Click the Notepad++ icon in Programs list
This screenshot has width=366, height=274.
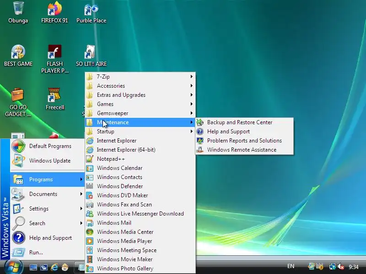pyautogui.click(x=90, y=159)
